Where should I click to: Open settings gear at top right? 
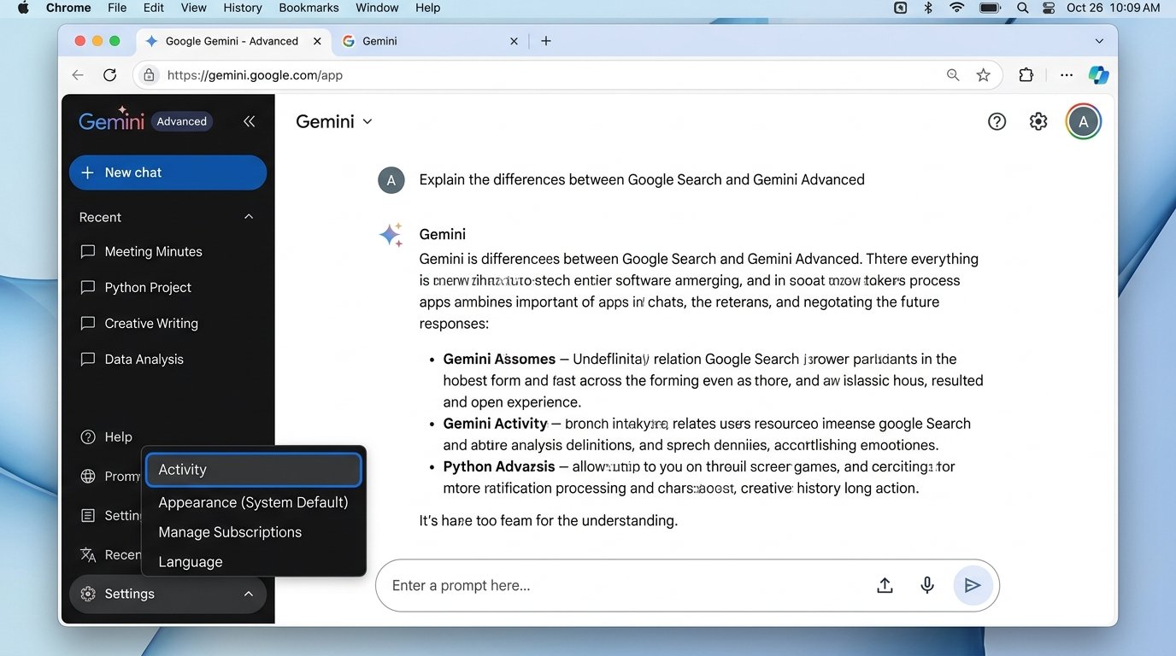tap(1038, 121)
